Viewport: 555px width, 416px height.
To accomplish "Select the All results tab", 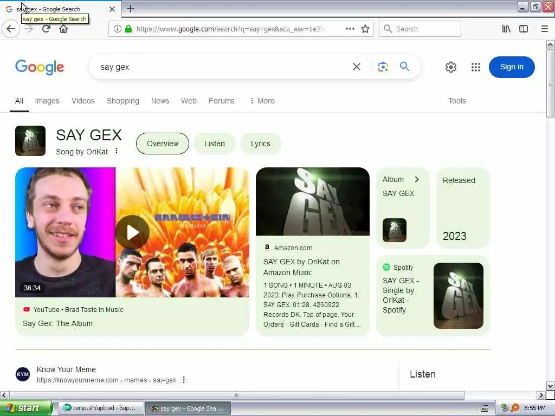I will click(19, 101).
